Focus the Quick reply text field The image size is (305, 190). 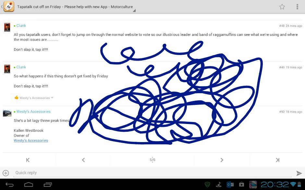point(152,173)
